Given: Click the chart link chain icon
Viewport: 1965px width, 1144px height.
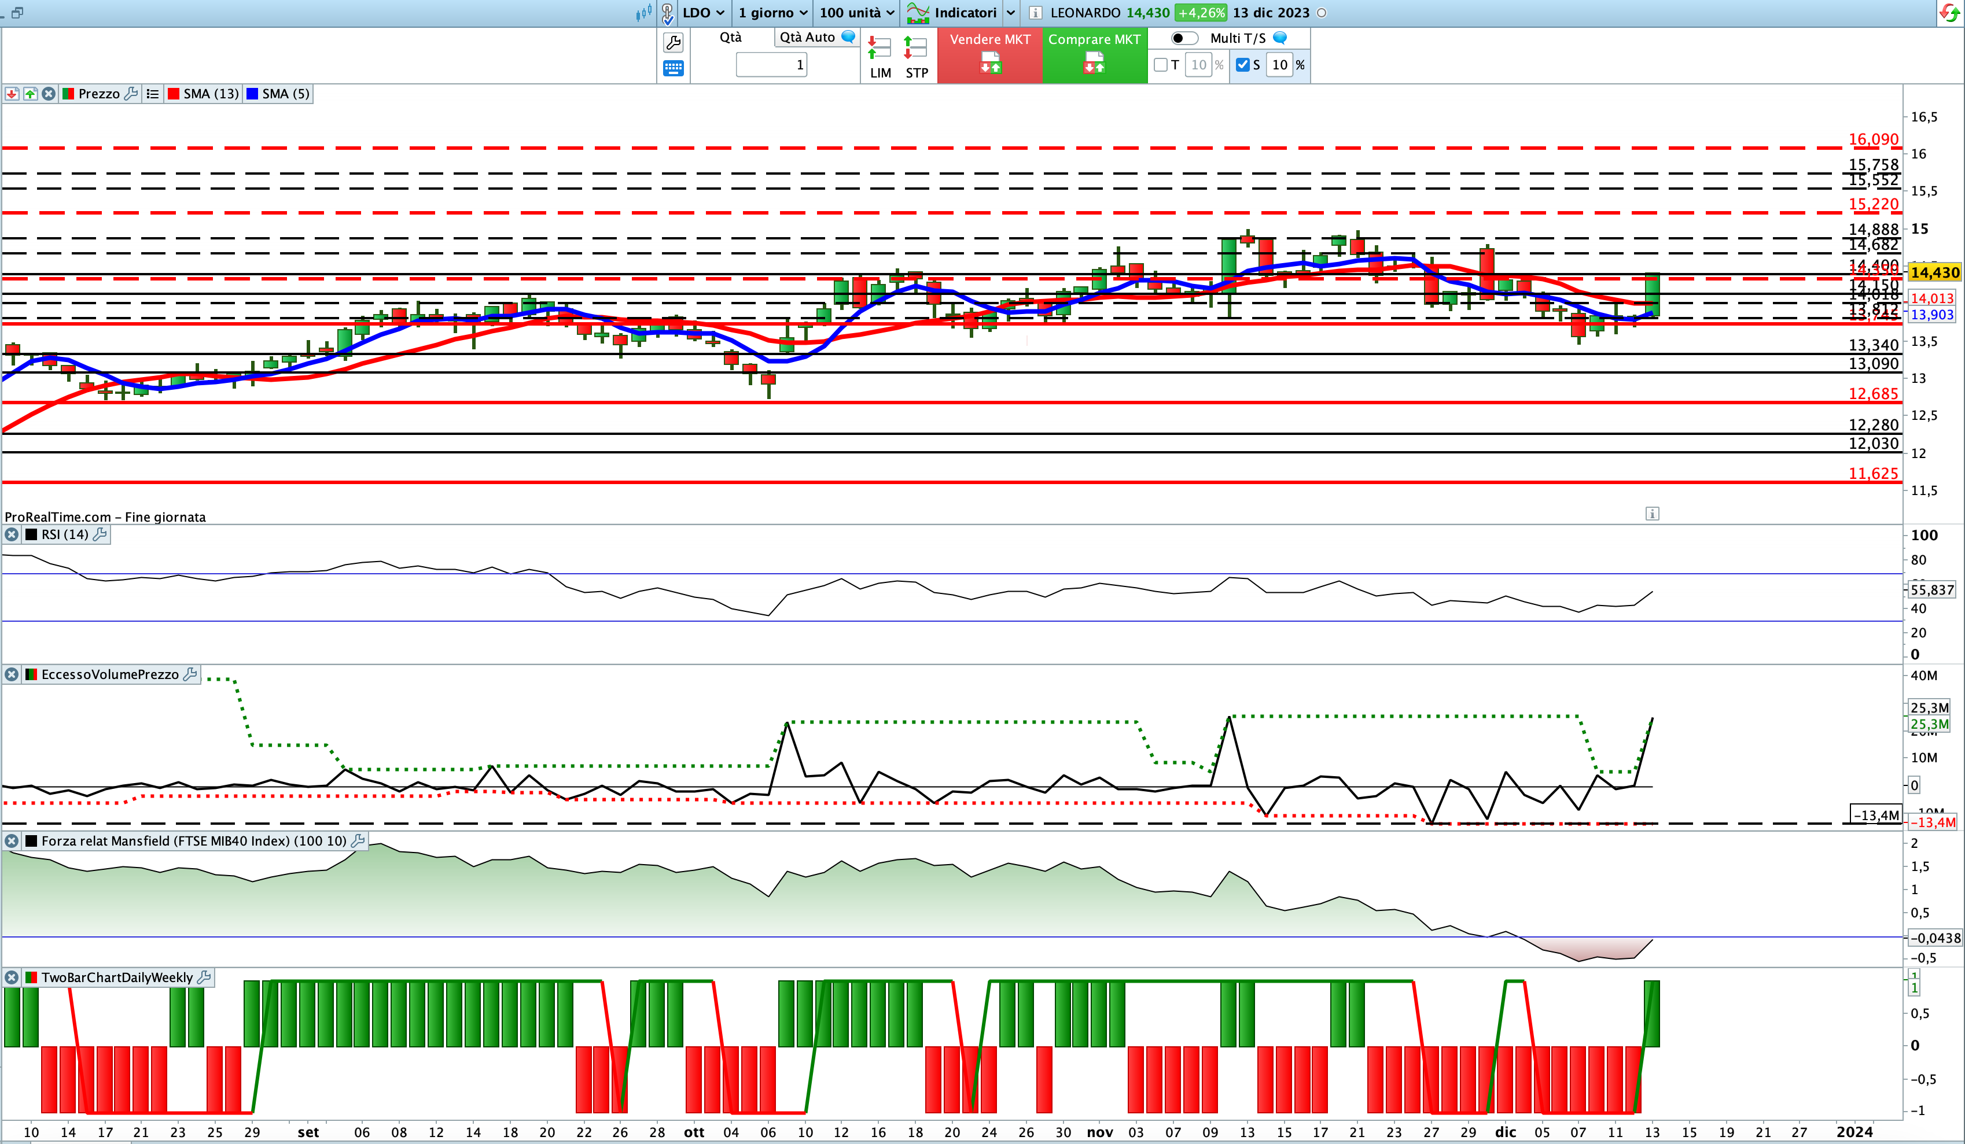Looking at the screenshot, I should [668, 13].
